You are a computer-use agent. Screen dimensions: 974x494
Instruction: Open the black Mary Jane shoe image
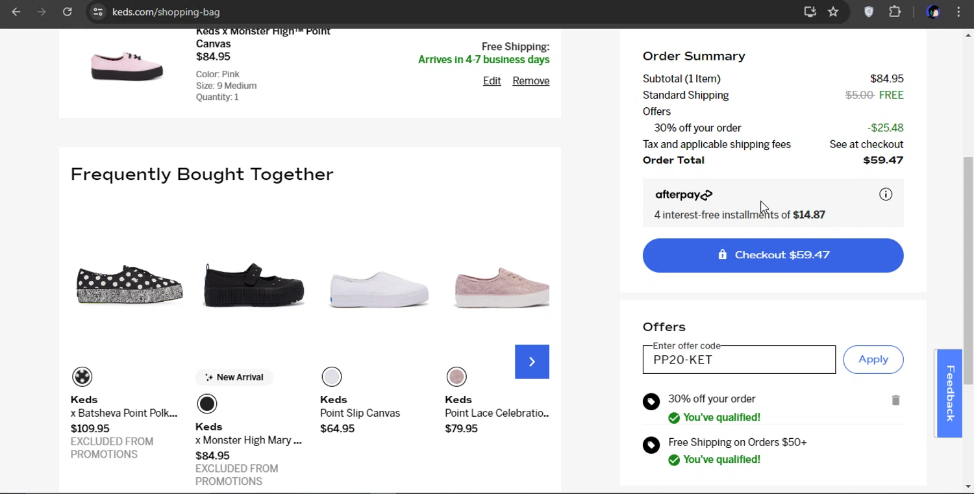(x=253, y=285)
